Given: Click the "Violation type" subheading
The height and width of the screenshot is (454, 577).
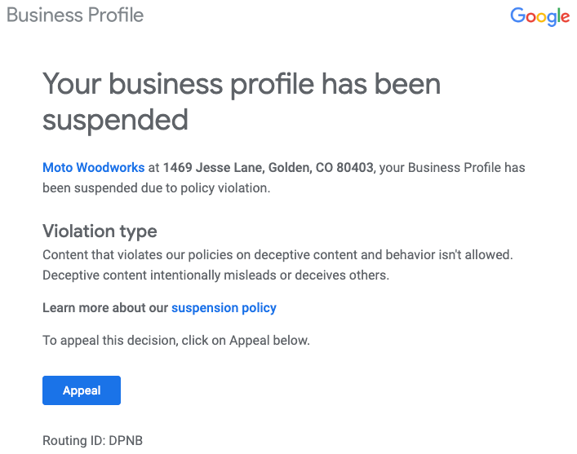Looking at the screenshot, I should click(100, 231).
